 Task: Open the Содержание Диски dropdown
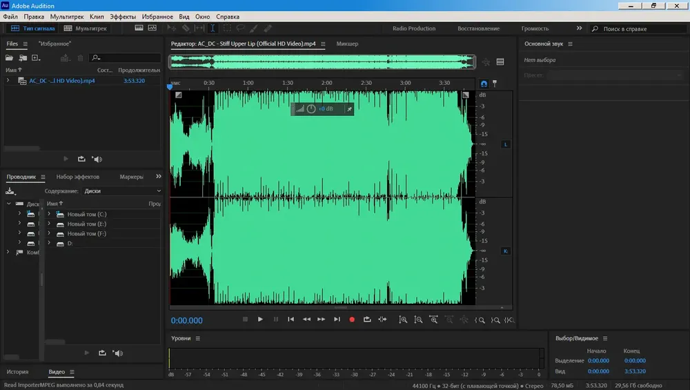coord(122,191)
